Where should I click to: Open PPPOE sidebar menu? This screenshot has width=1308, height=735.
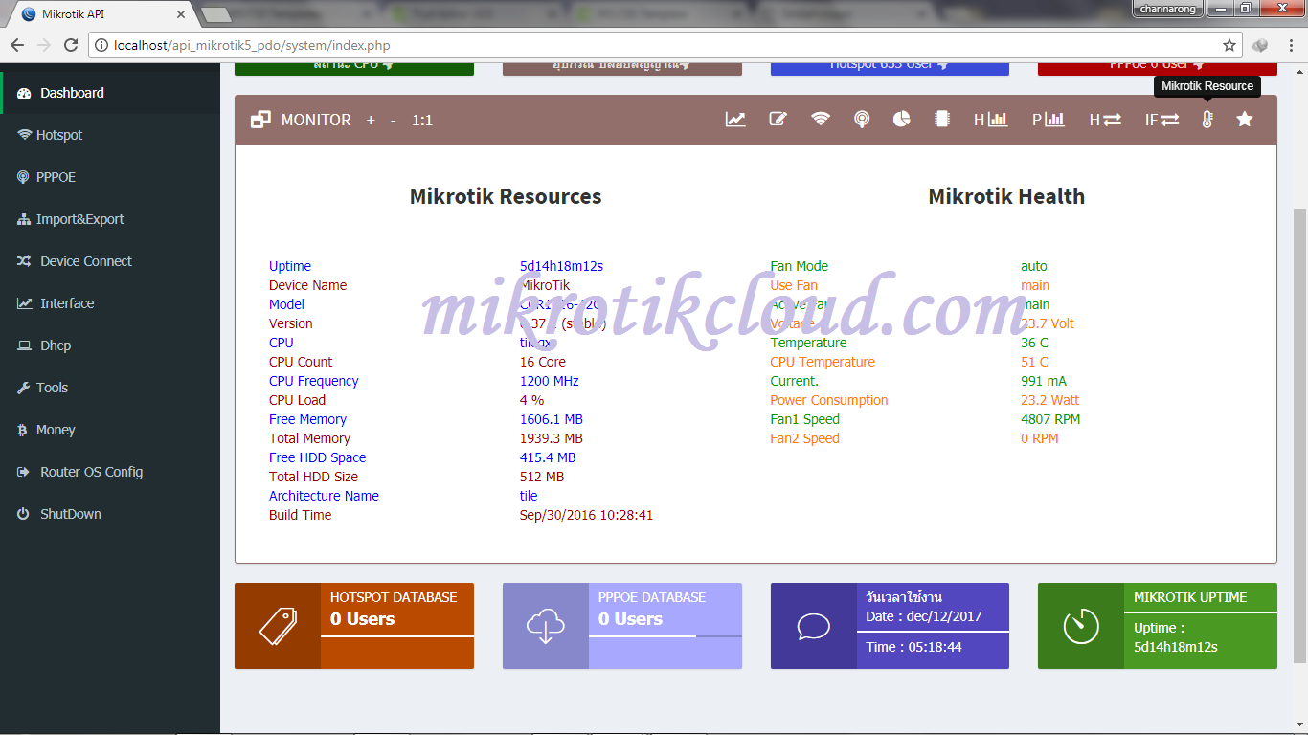pyautogui.click(x=110, y=177)
